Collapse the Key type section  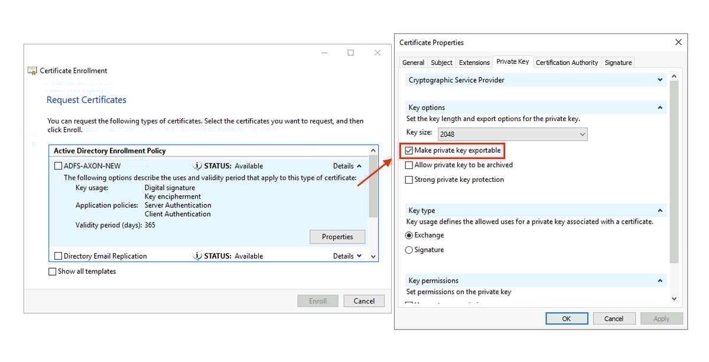(660, 210)
